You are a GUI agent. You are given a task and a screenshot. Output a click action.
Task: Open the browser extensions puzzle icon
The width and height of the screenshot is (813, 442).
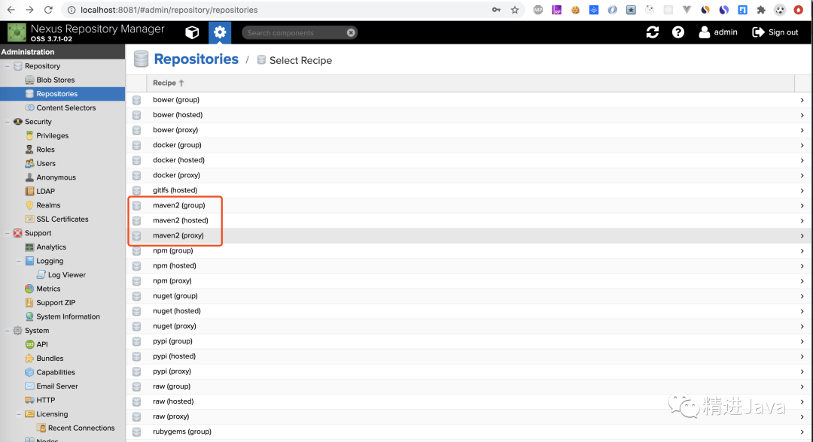[x=761, y=10]
